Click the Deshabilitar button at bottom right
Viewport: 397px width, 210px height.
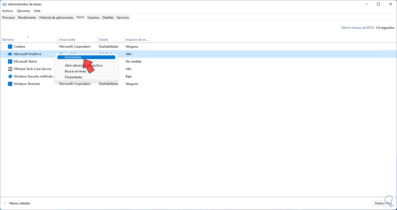pos(383,203)
